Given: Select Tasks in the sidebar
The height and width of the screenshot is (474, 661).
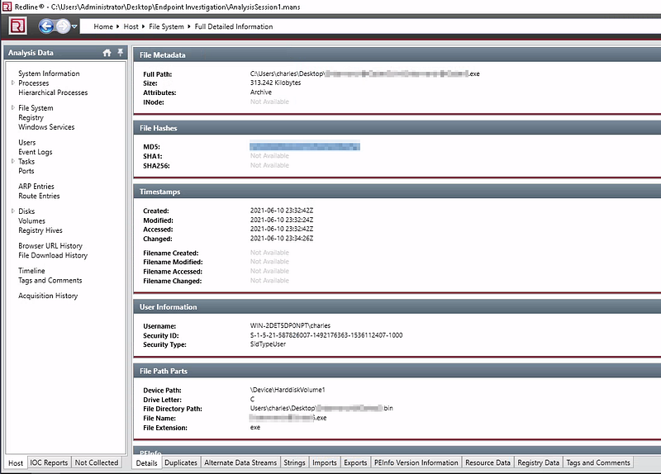Looking at the screenshot, I should pyautogui.click(x=26, y=161).
